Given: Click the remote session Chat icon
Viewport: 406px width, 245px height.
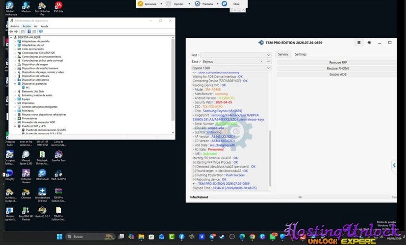Looking at the screenshot, I should point(225,3).
